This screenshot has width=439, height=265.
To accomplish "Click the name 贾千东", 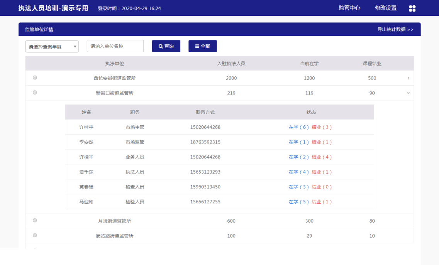I will point(86,172).
